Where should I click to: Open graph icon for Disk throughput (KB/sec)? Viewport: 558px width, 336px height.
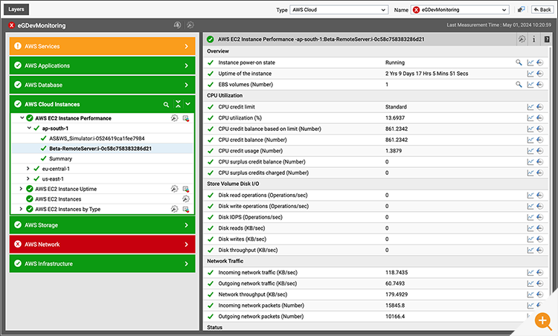tap(530, 250)
